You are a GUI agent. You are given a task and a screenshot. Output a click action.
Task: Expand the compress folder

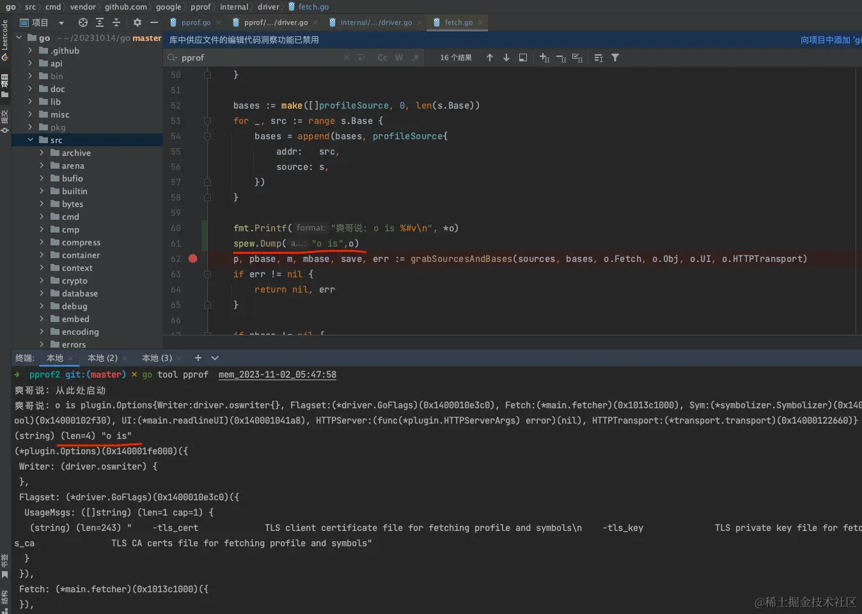pos(42,242)
